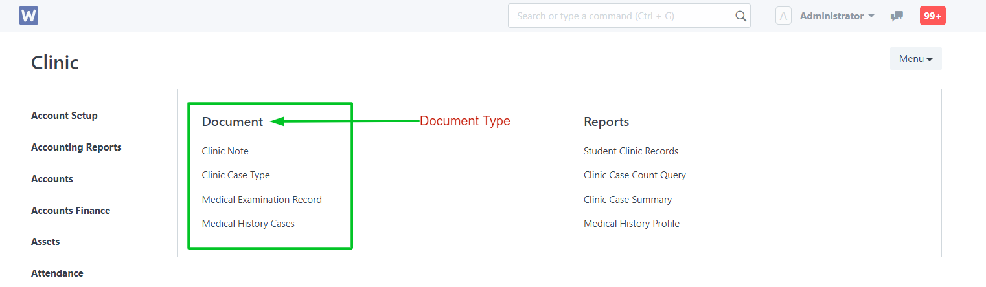Open the Clinic Case Count Query report
This screenshot has width=986, height=287.
[634, 175]
